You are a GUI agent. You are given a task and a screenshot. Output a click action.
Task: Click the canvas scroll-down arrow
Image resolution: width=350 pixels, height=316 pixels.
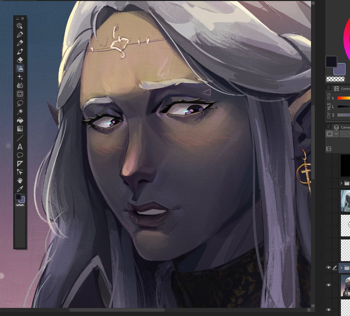point(313,306)
